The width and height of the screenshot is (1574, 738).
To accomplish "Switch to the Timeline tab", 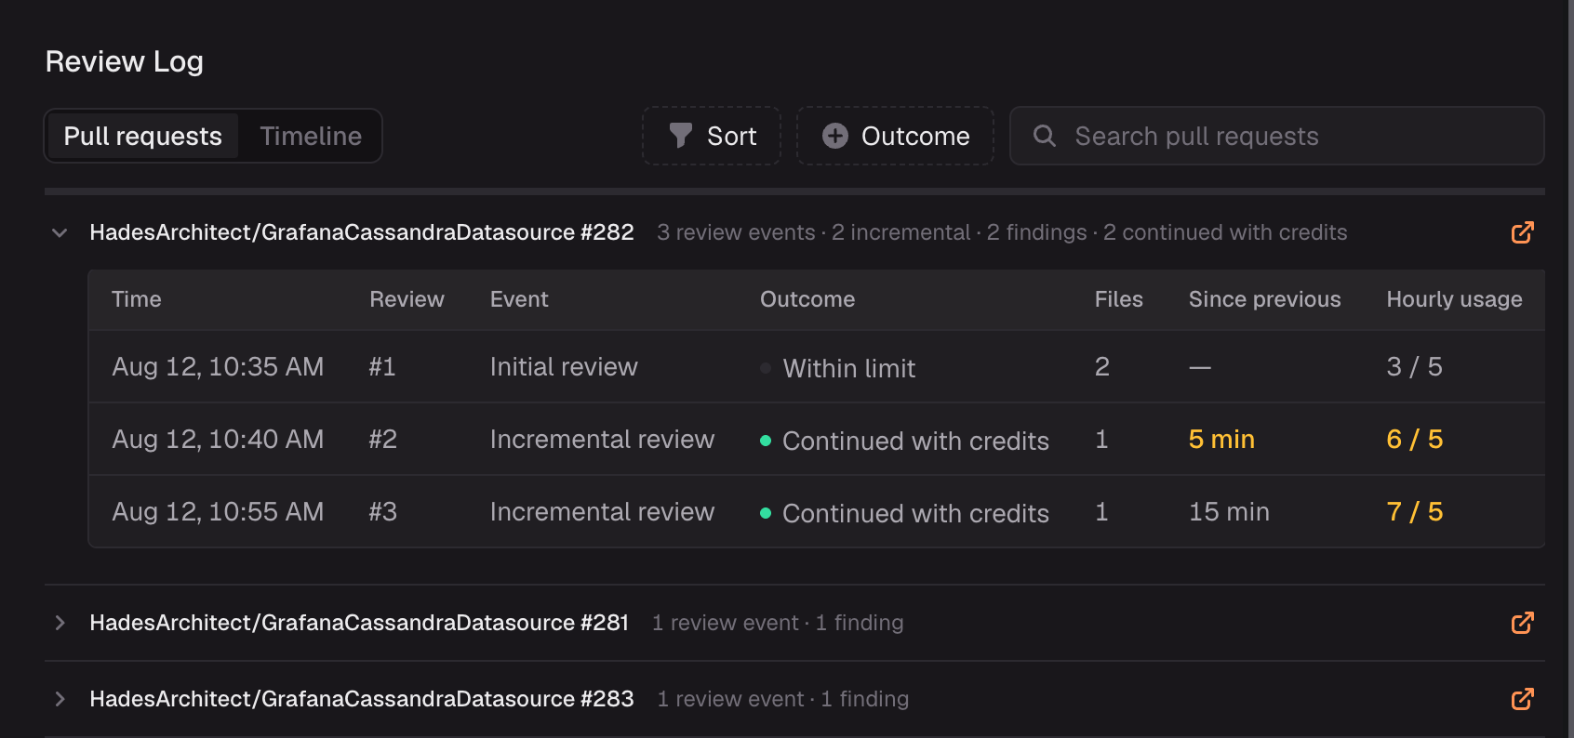I will [x=311, y=136].
